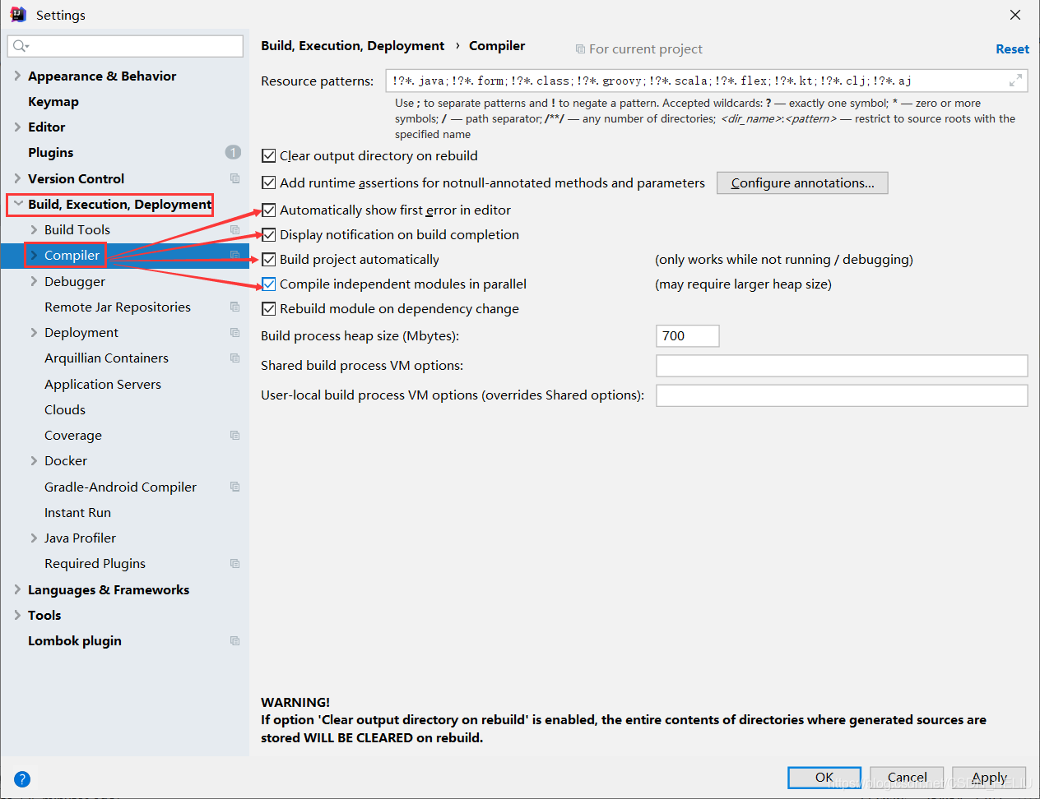Click the project-level icon beside Lombok plugin
Screen dimensions: 1040x799
tap(234, 640)
